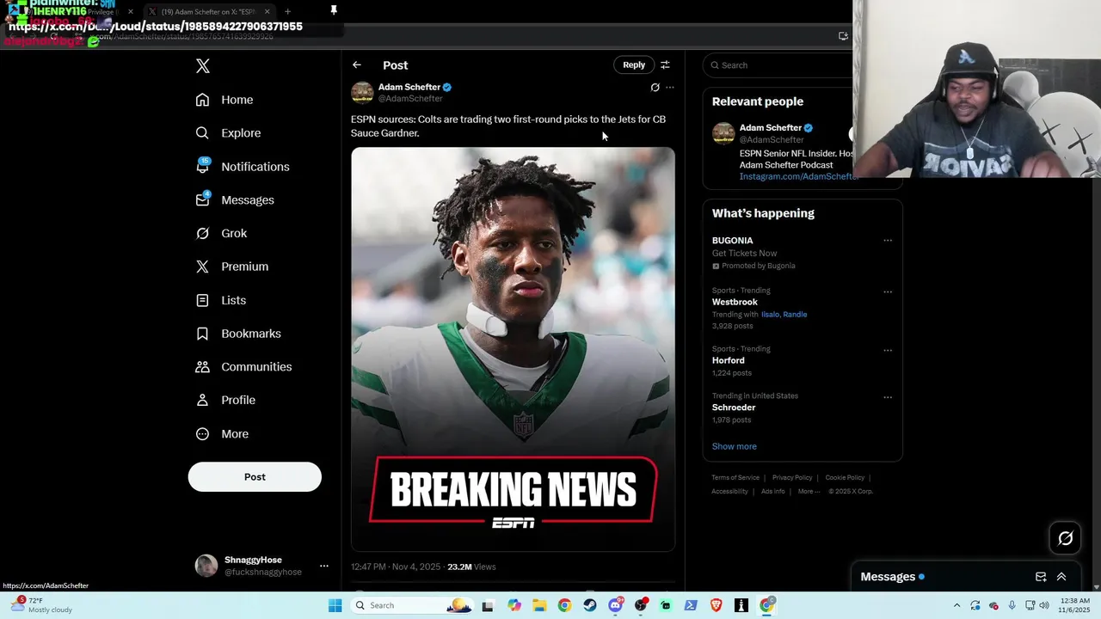
Task: Open Explore page
Action: [x=227, y=133]
